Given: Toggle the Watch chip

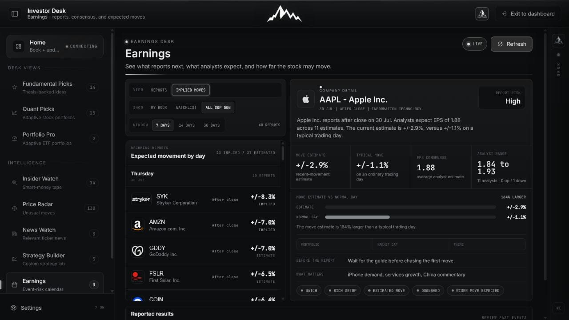Looking at the screenshot, I should 309,291.
